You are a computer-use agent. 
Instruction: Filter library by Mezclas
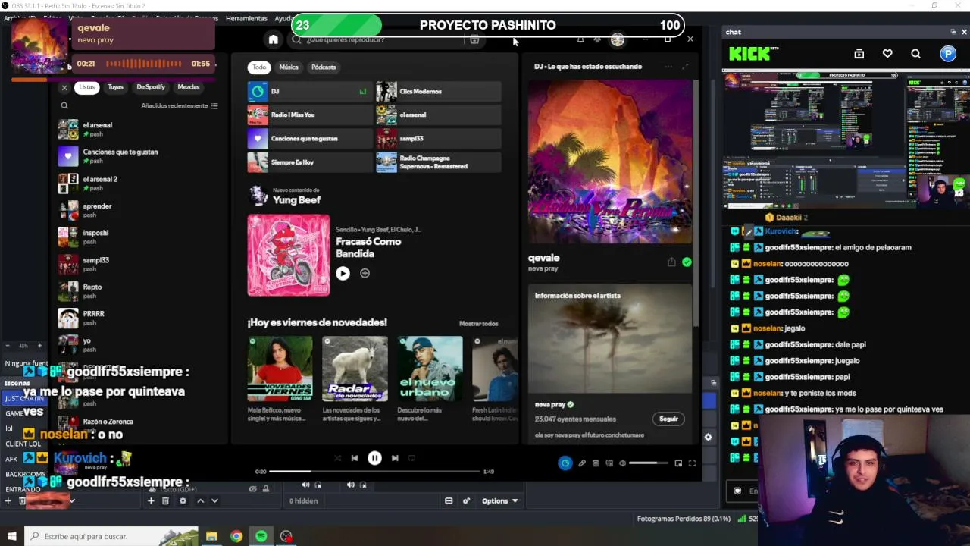tap(189, 87)
